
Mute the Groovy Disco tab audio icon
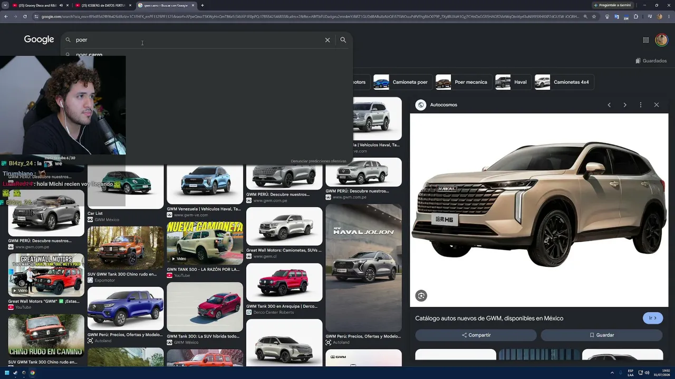pyautogui.click(x=61, y=5)
